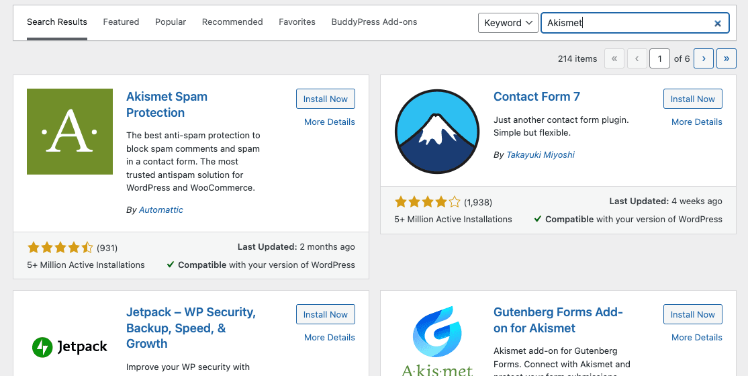
Task: Click the 'Last Updated: 4 weeks ago' text
Action: coord(666,201)
